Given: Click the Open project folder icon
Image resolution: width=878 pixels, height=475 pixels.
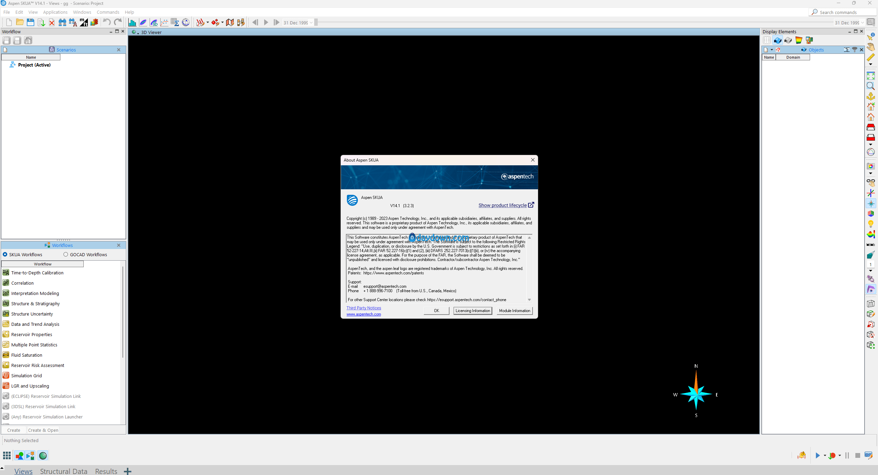Looking at the screenshot, I should tap(20, 22).
